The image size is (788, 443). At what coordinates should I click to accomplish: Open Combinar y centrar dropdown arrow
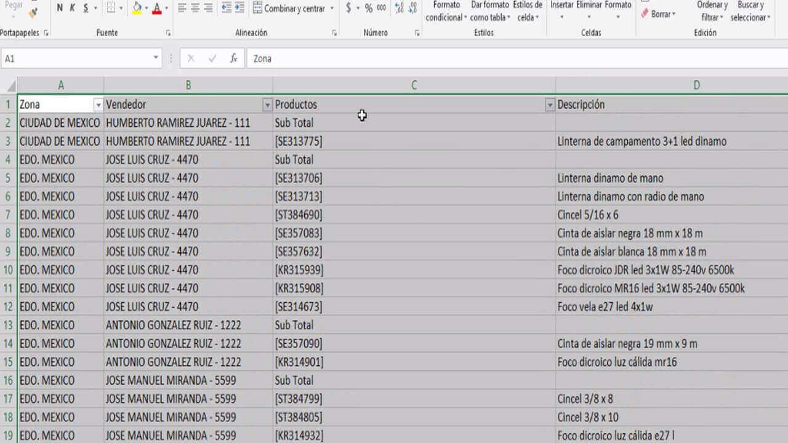[332, 9]
